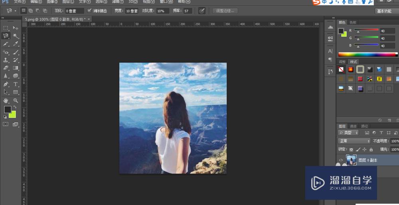
Task: Click the 频率 frequency input field
Action: 188,11
